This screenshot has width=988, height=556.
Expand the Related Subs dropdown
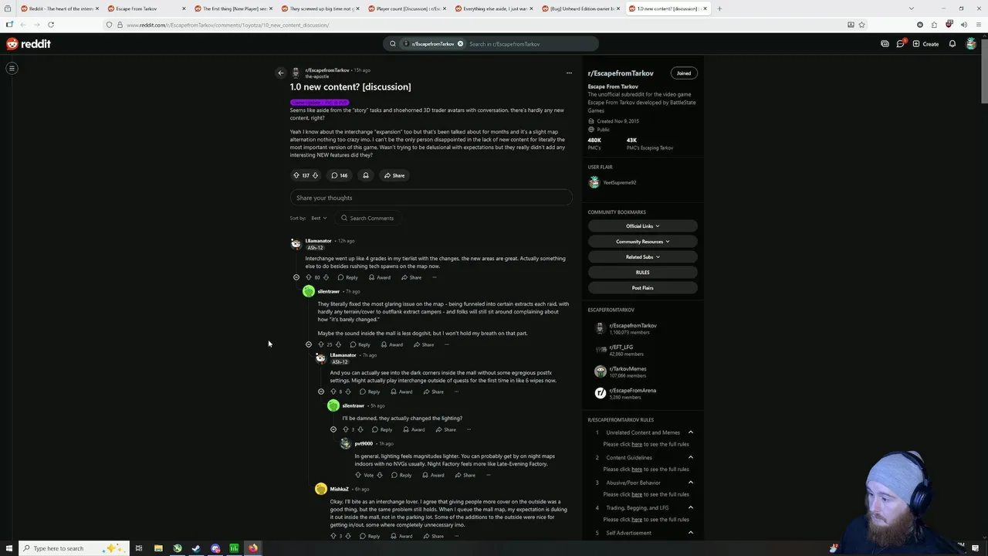tap(642, 257)
